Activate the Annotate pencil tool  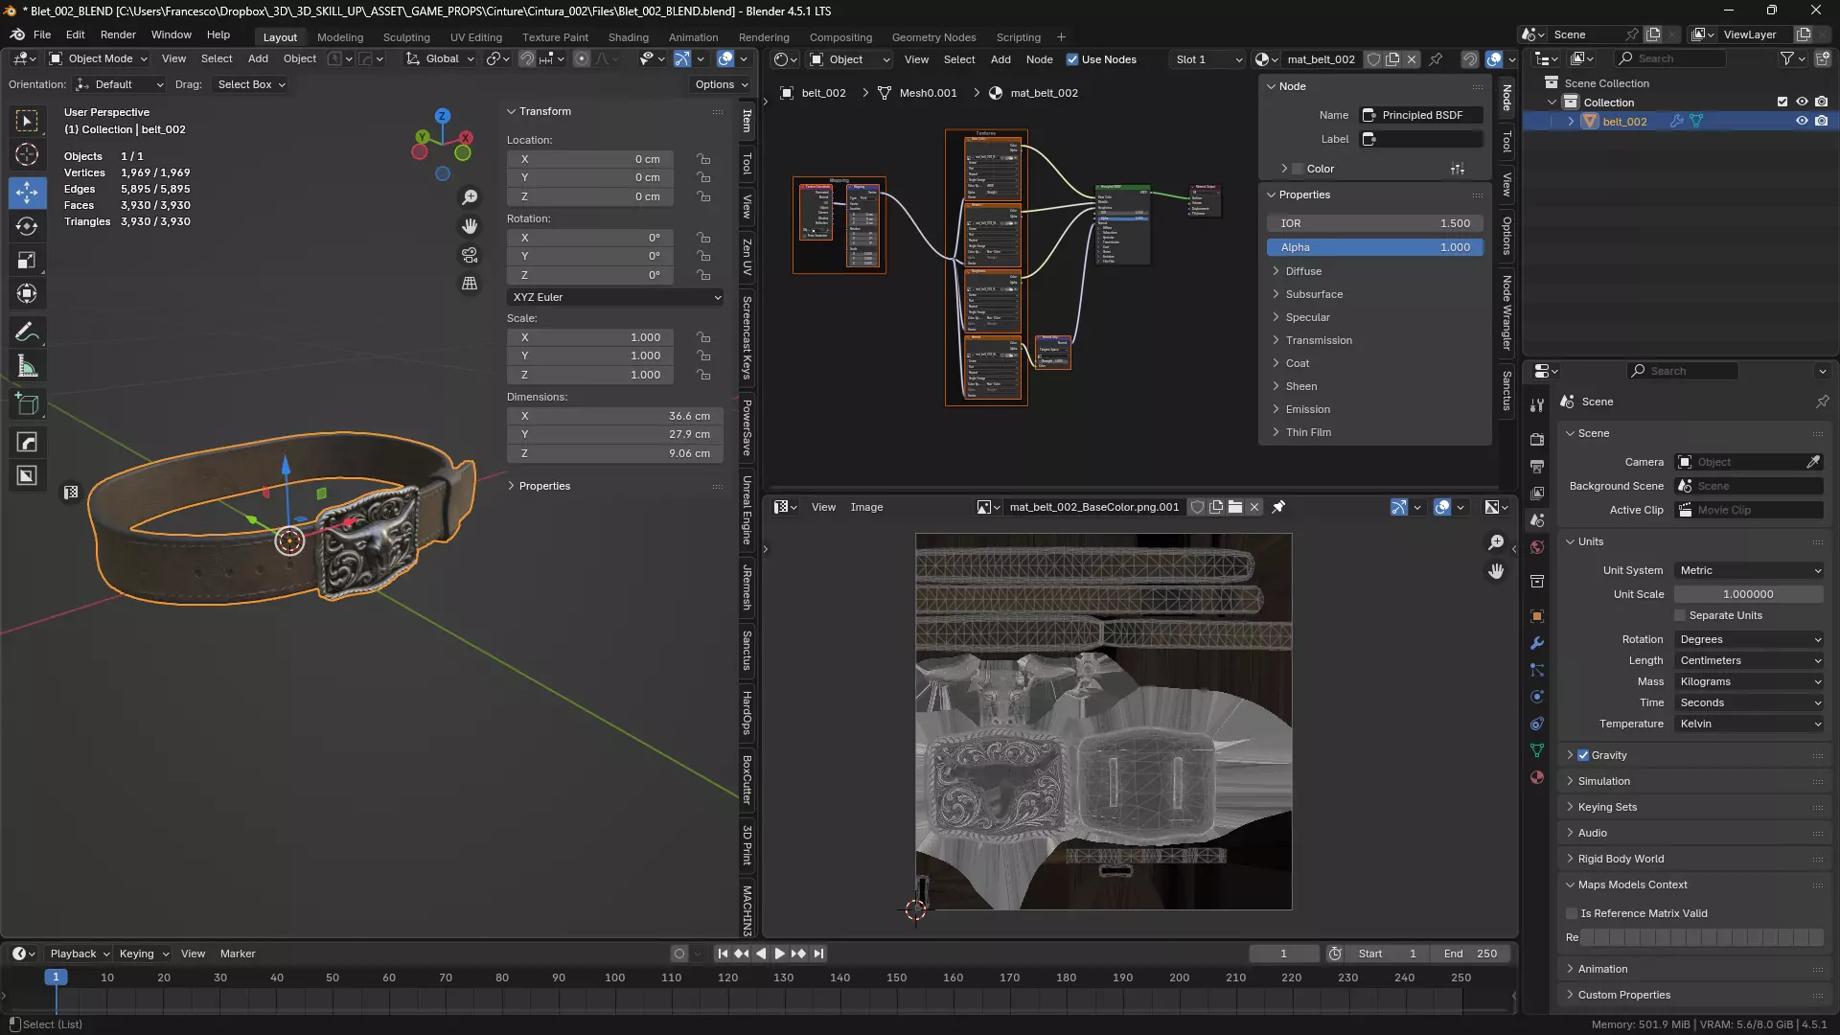point(27,333)
